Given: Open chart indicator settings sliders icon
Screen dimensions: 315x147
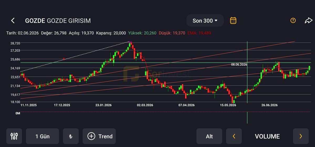Looking at the screenshot, I should click(x=14, y=136).
